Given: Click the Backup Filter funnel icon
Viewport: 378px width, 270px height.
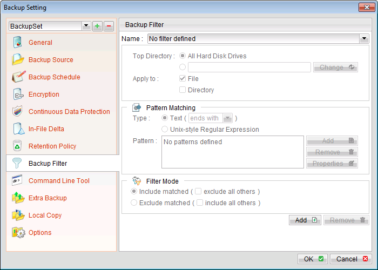Looking at the screenshot, I should [x=17, y=163].
